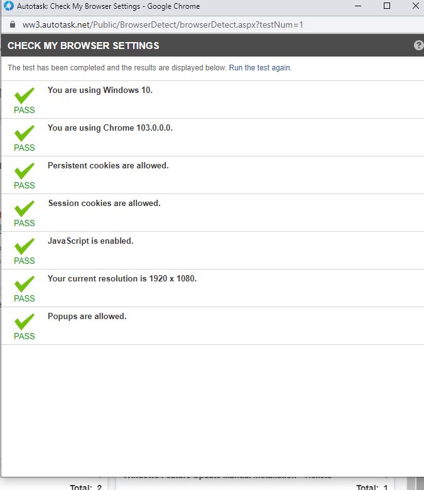
Task: Run the test again
Action: pos(259,68)
